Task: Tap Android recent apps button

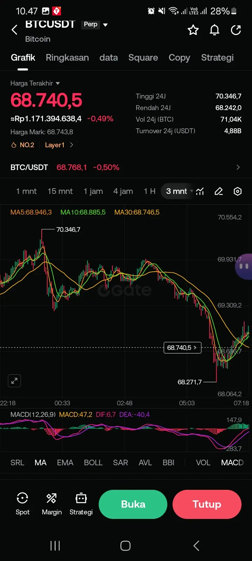Action: pyautogui.click(x=55, y=546)
